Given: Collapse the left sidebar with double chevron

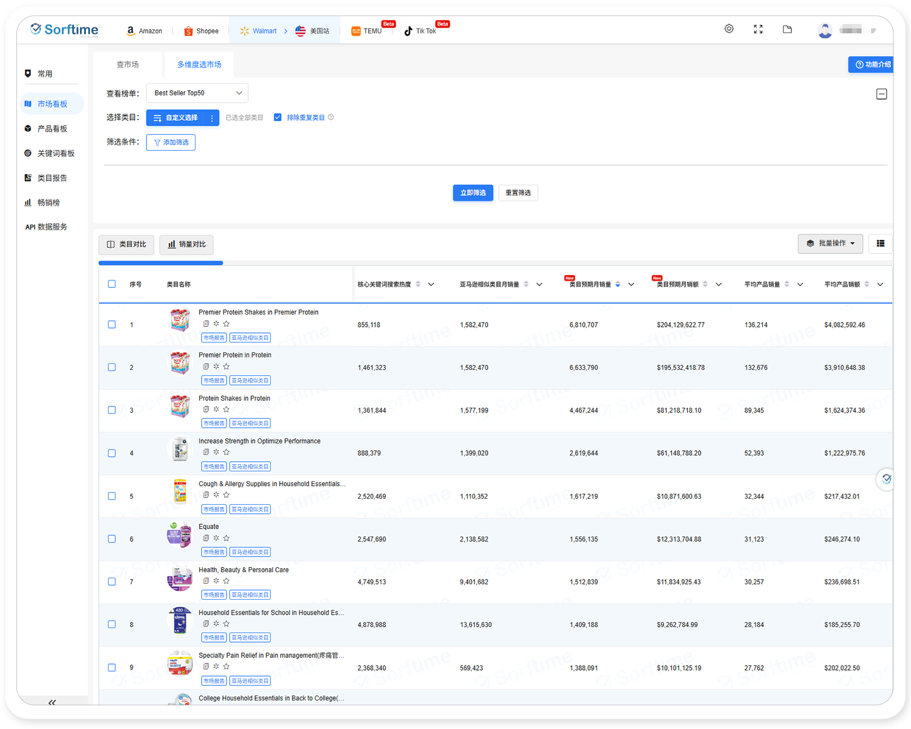Looking at the screenshot, I should click(52, 702).
